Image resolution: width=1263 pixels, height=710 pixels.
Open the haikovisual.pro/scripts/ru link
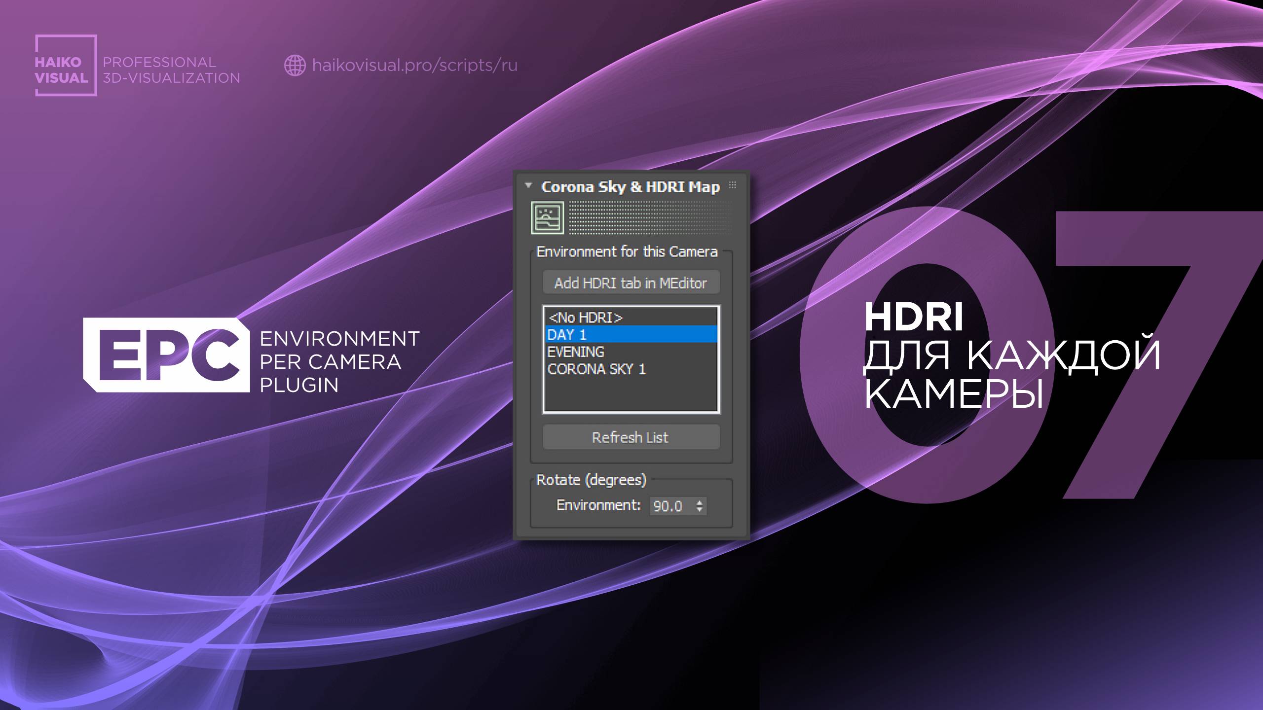[415, 65]
